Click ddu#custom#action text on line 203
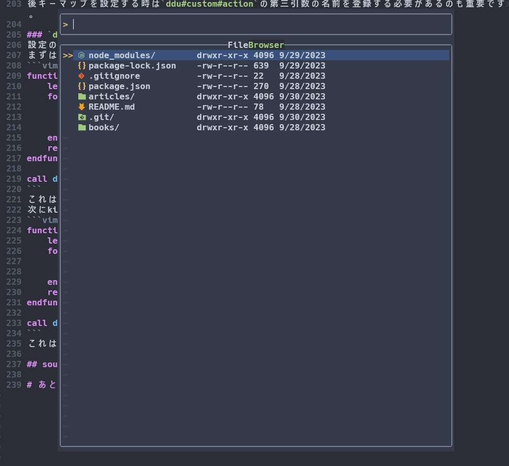The image size is (509, 466). (209, 4)
